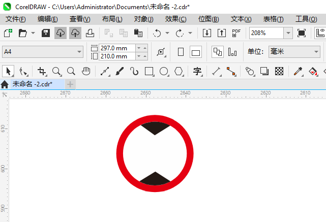Screen dimensions: 326x222
Task: Select the Rectangle tool
Action: tap(150, 71)
